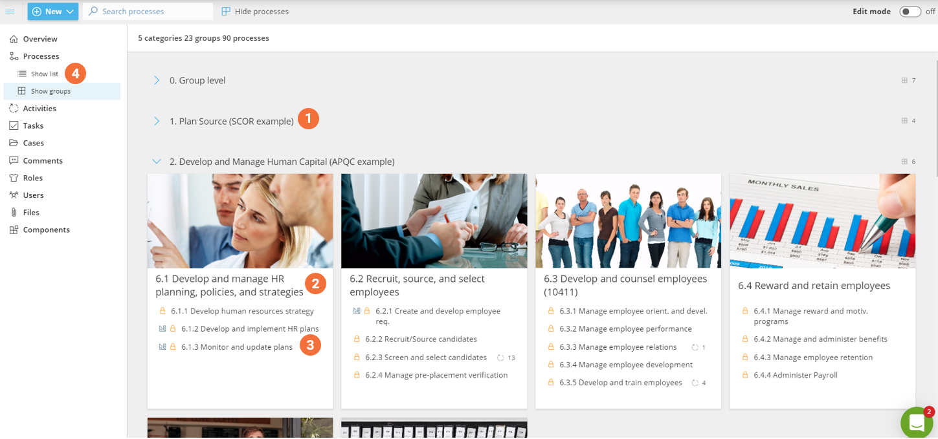The image size is (938, 439).
Task: Click Hide processes toggle
Action: point(255,12)
